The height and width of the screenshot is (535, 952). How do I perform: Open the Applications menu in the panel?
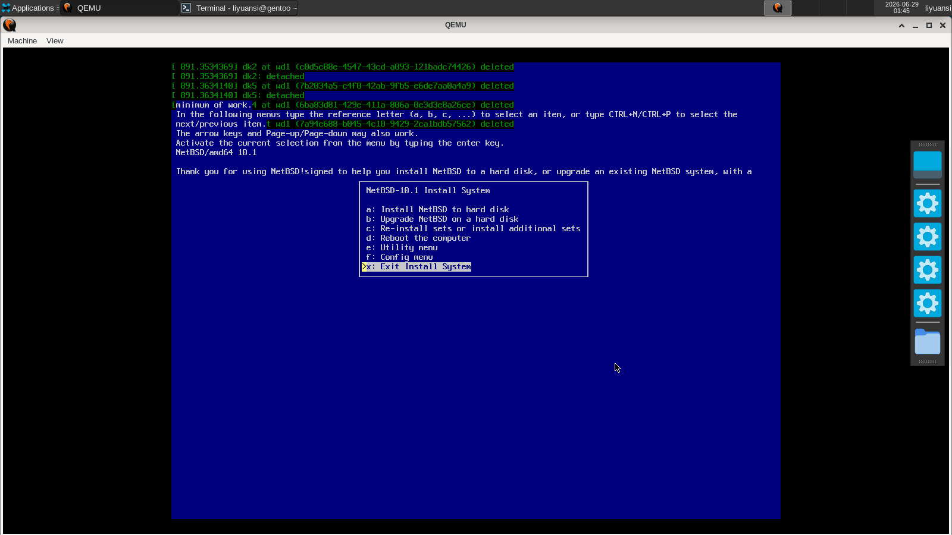(x=30, y=8)
